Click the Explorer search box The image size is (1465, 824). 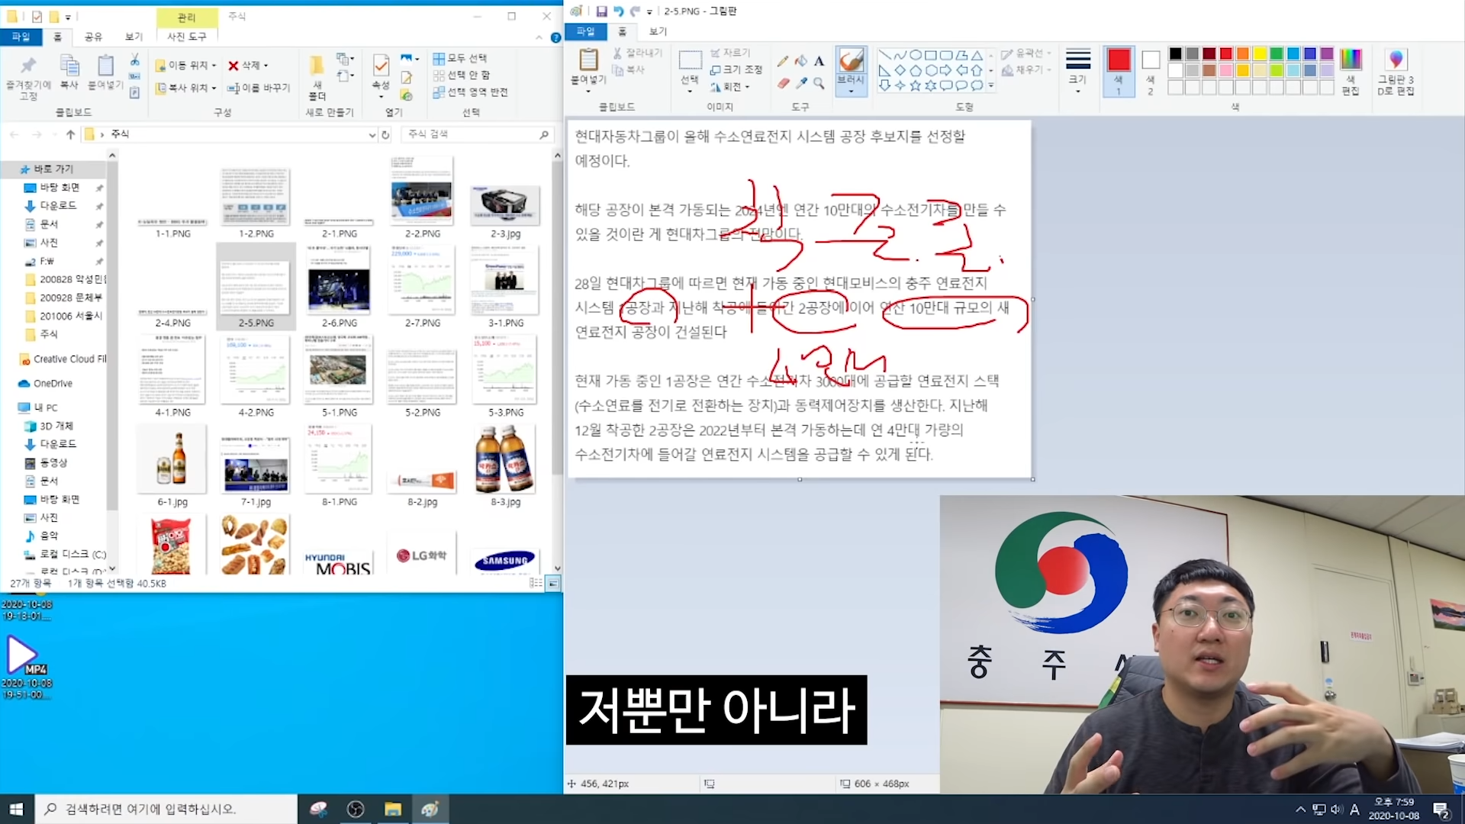click(x=476, y=134)
